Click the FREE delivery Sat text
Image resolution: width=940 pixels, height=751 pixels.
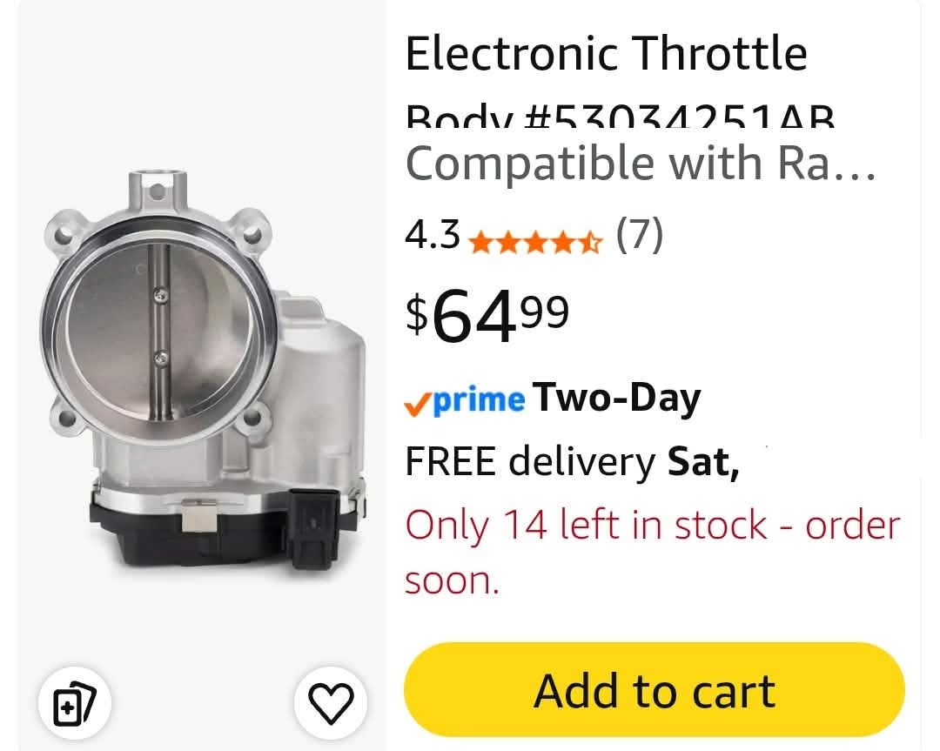(572, 462)
